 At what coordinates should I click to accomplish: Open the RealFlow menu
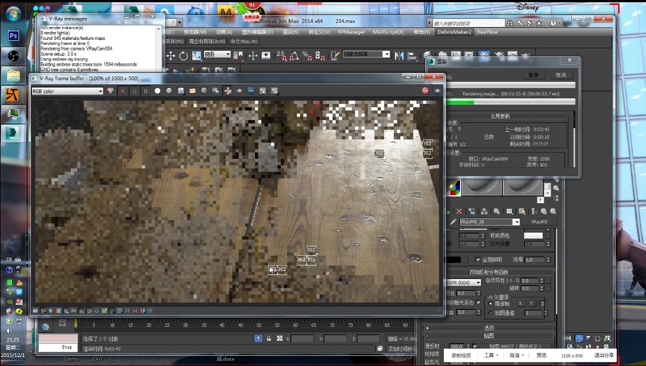click(x=488, y=31)
